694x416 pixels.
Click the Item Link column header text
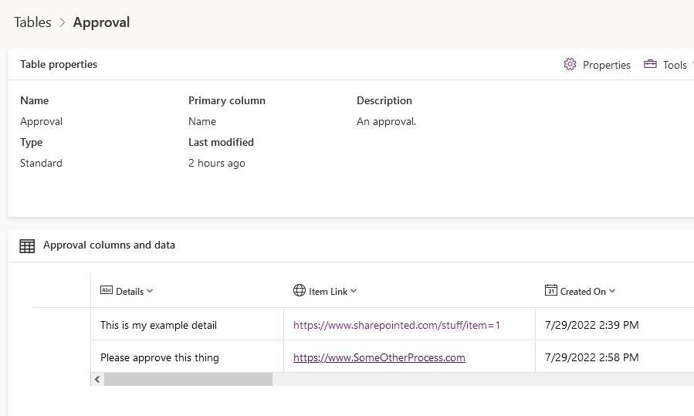[328, 292]
